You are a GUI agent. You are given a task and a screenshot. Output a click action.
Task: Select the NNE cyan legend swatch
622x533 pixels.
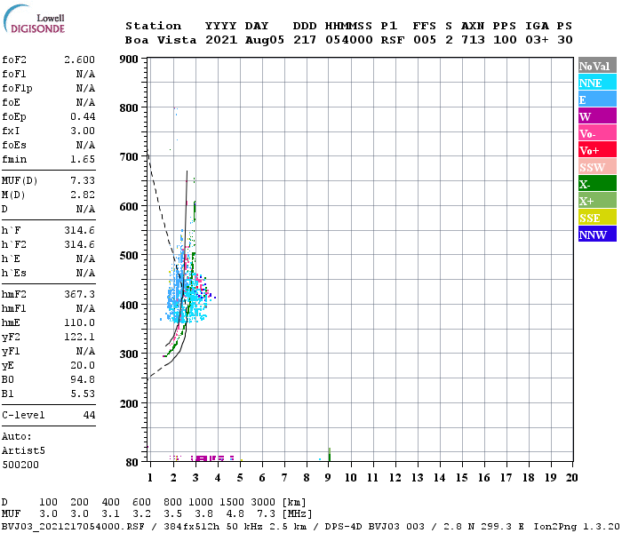[596, 83]
